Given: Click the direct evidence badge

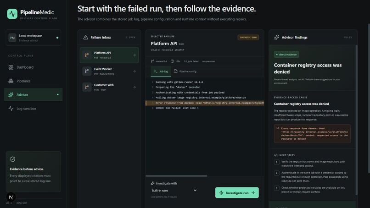Looking at the screenshot, I should pyautogui.click(x=286, y=55).
